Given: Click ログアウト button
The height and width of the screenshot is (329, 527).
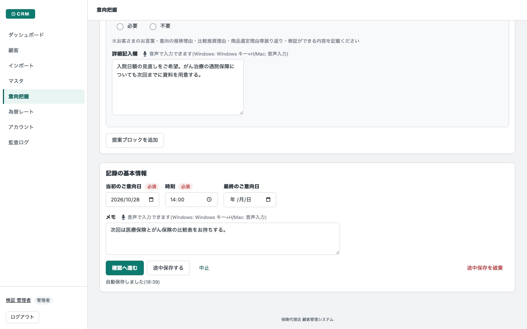Looking at the screenshot, I should pyautogui.click(x=22, y=317).
